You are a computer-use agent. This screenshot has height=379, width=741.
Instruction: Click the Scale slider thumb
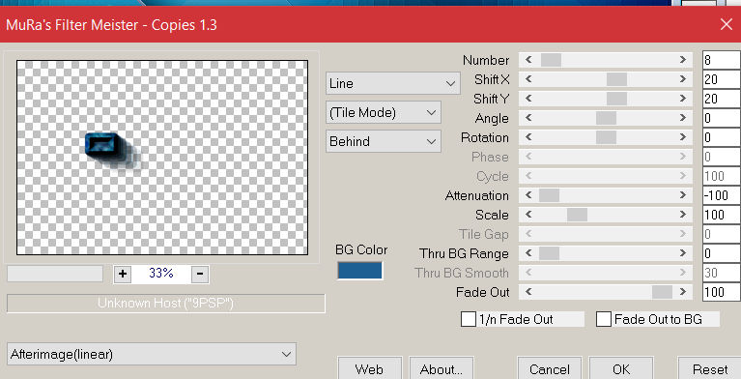(x=577, y=215)
